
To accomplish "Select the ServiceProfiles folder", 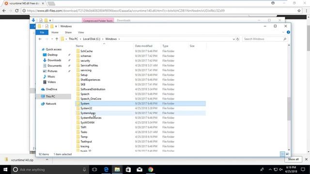I will point(89,65).
